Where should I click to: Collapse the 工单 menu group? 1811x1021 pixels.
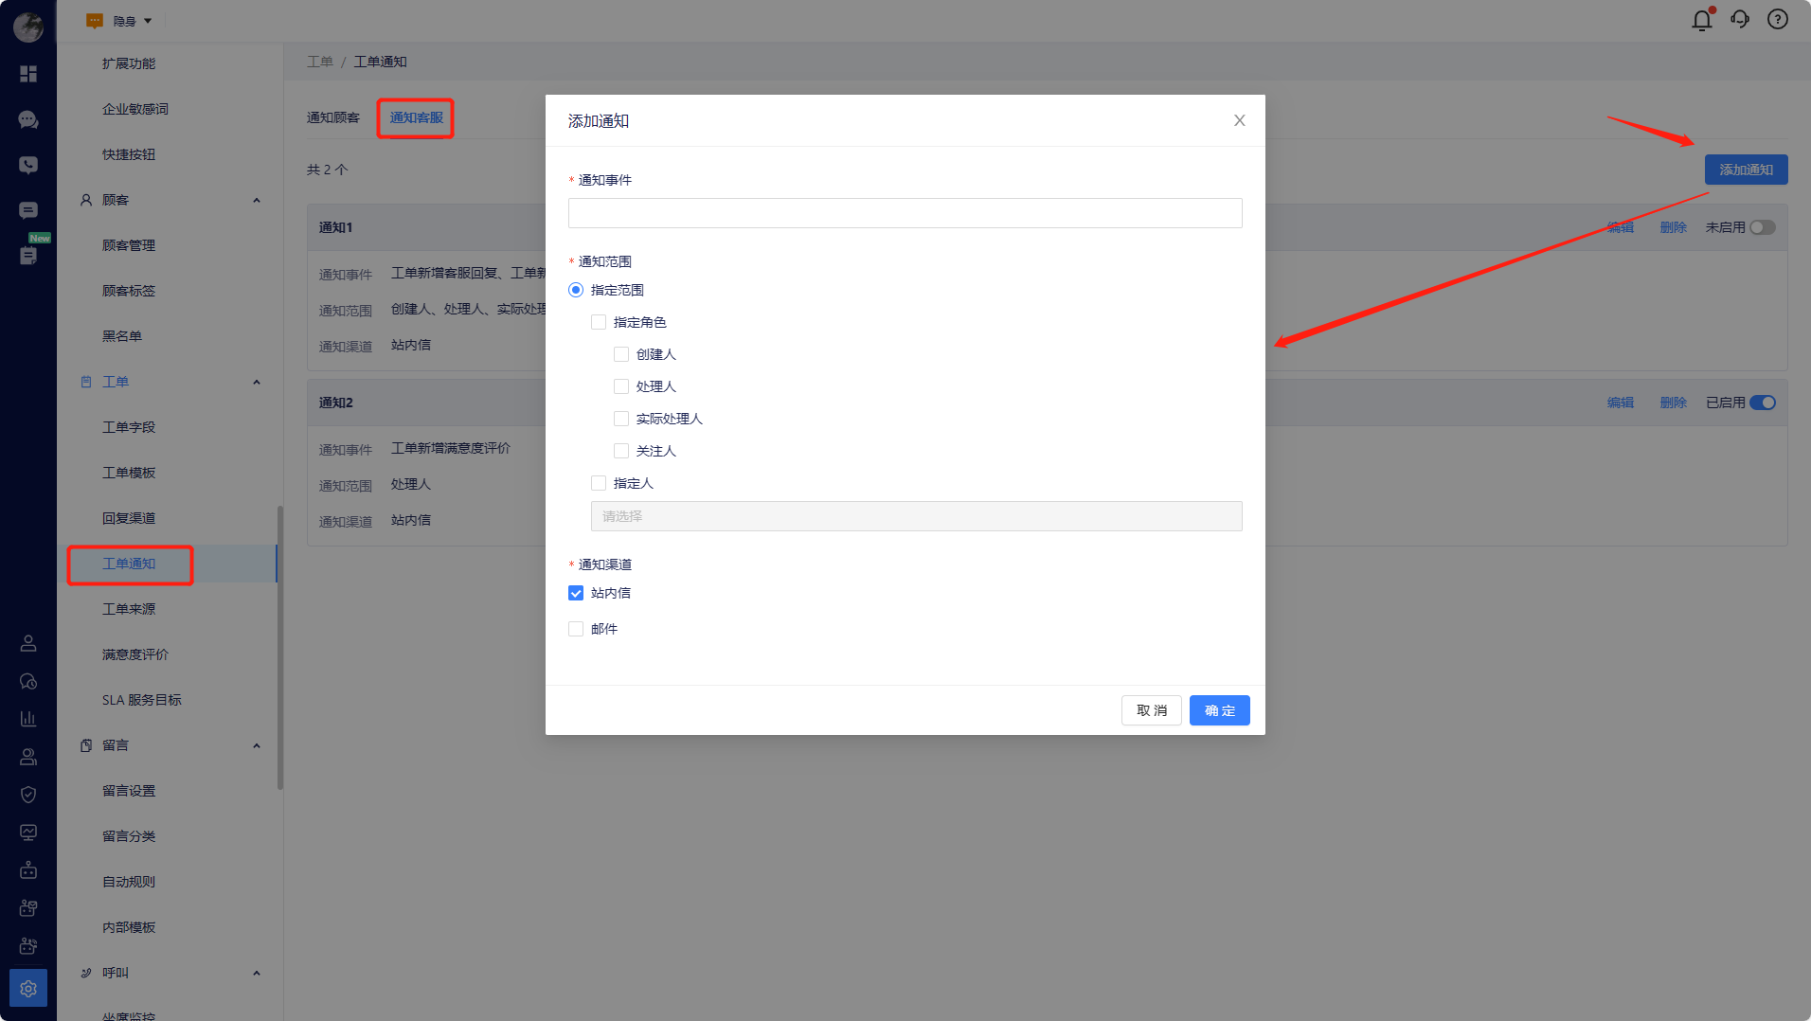tap(257, 382)
